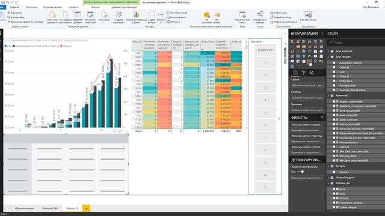Click the Вырезать (Cut) scissors button
This screenshot has height=216, width=385.
tap(14, 13)
